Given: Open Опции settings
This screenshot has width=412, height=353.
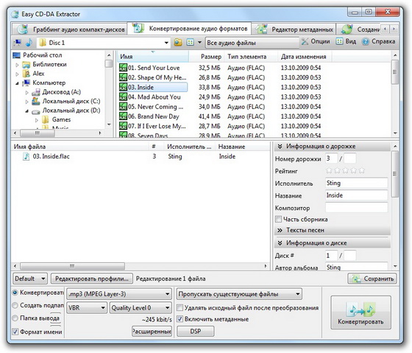Looking at the screenshot, I should coord(316,41).
